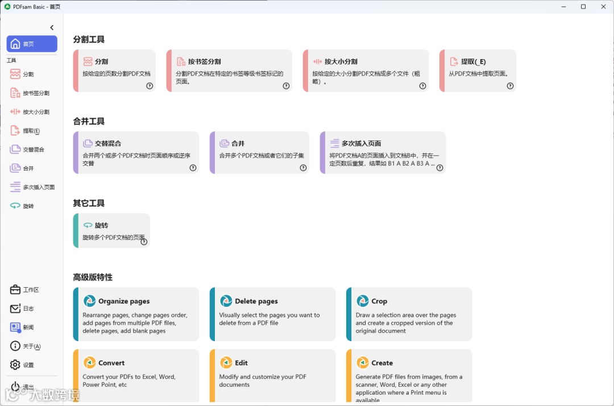The width and height of the screenshot is (614, 406).
Task: Open the 按大小分割 card
Action: click(x=366, y=71)
